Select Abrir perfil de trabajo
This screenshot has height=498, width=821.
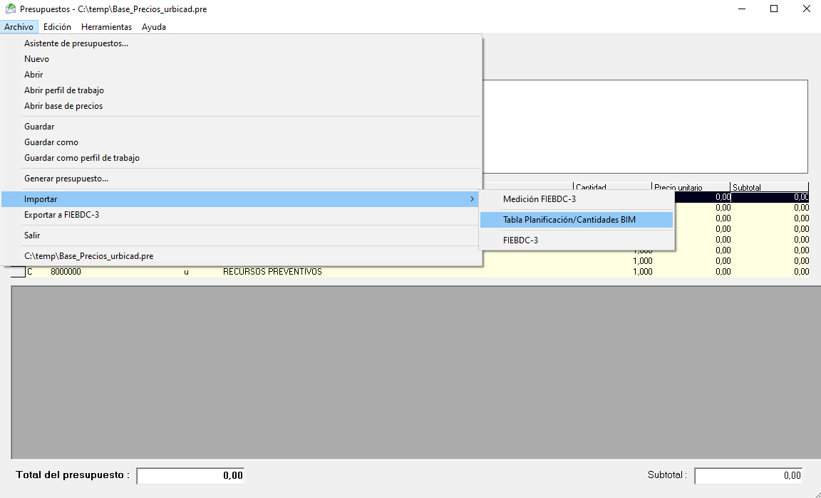(x=64, y=90)
